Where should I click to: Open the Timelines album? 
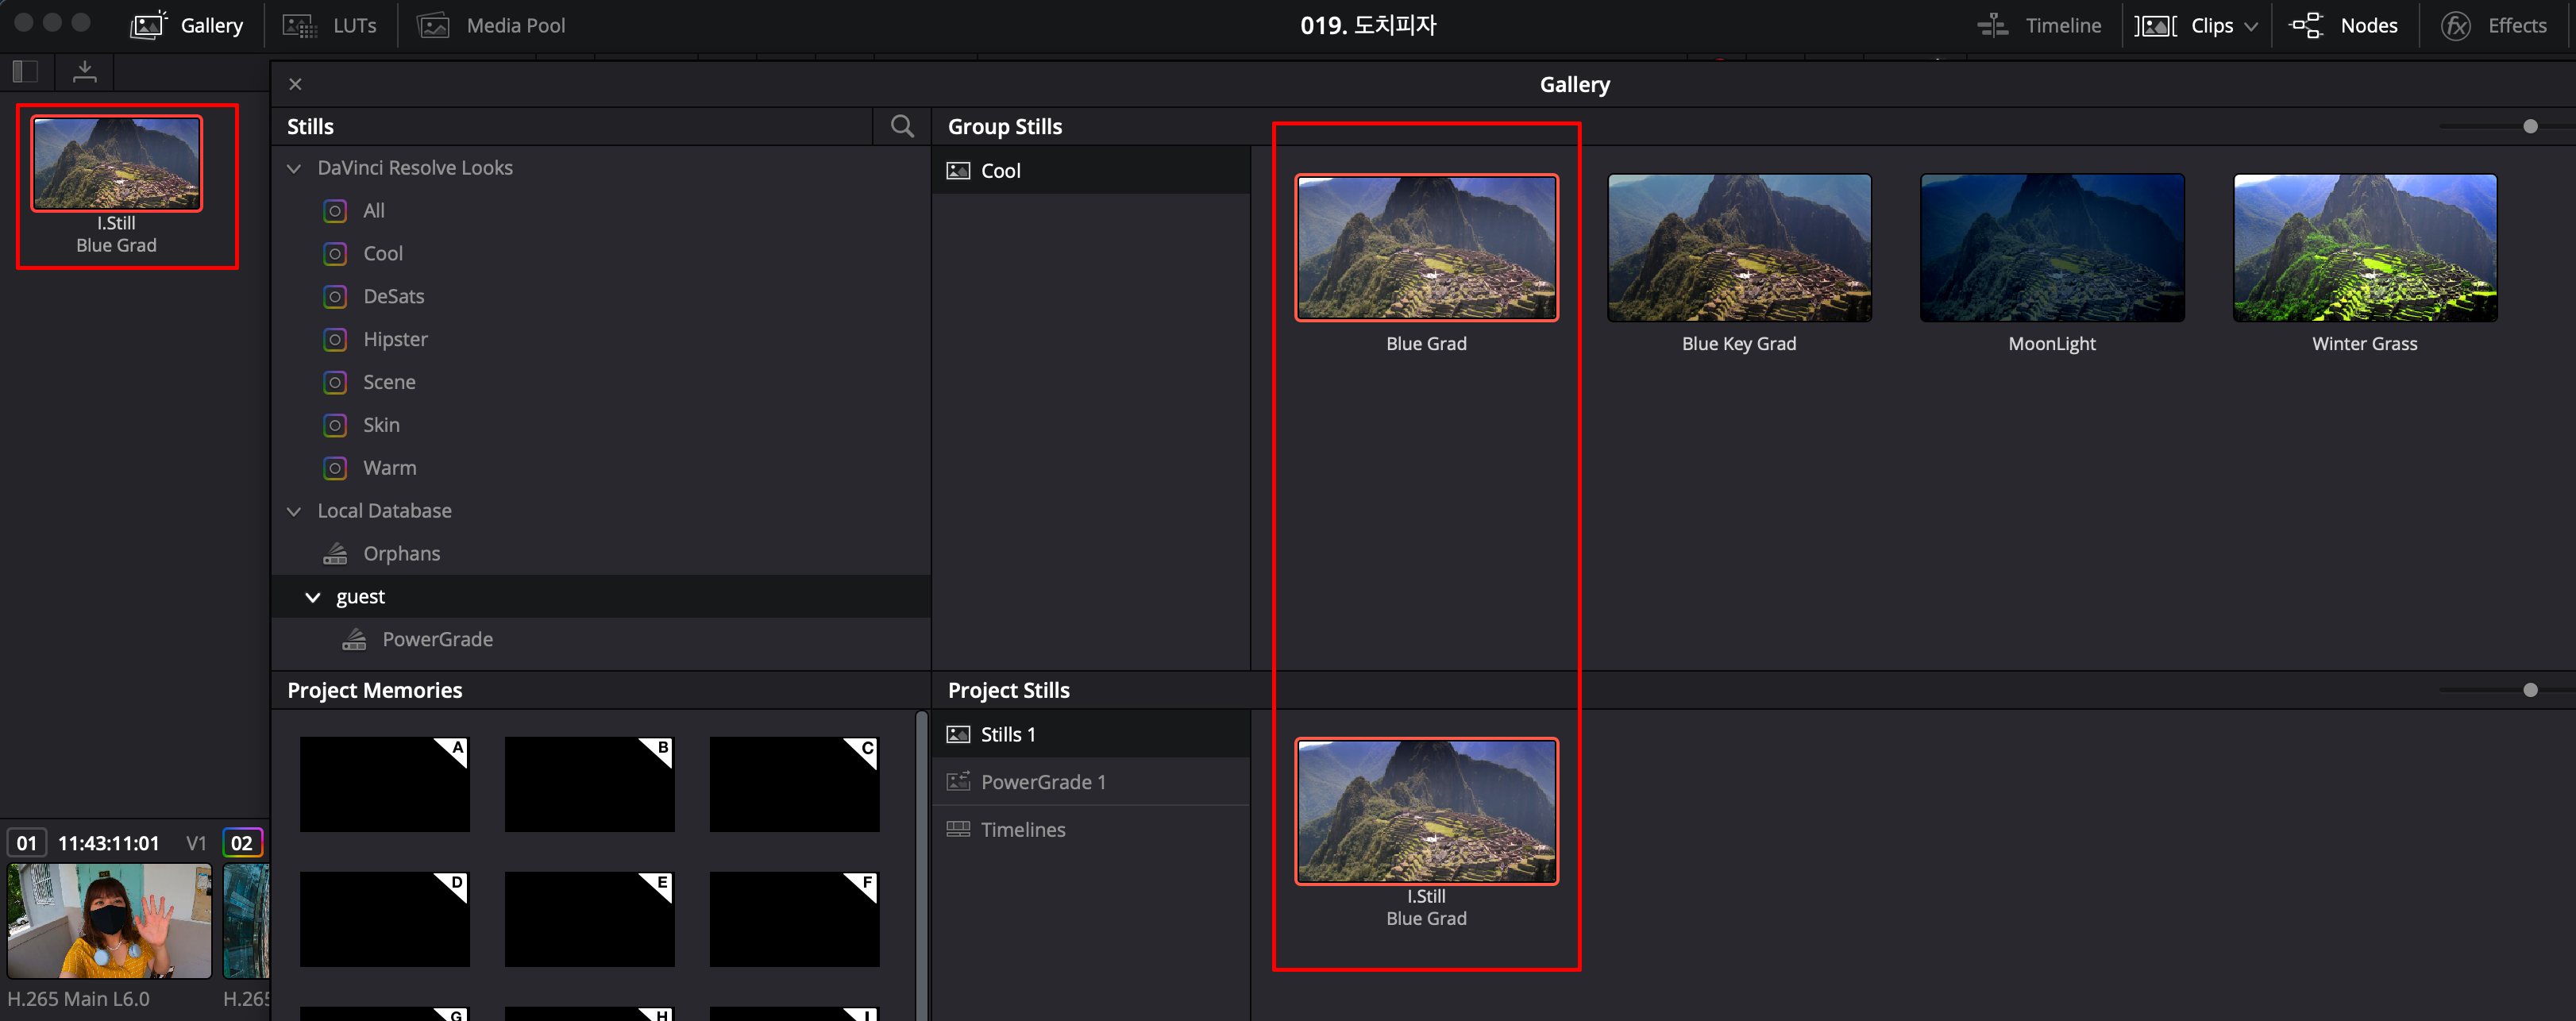point(1022,830)
